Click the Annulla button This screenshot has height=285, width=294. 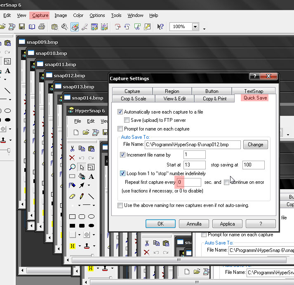[194, 224]
